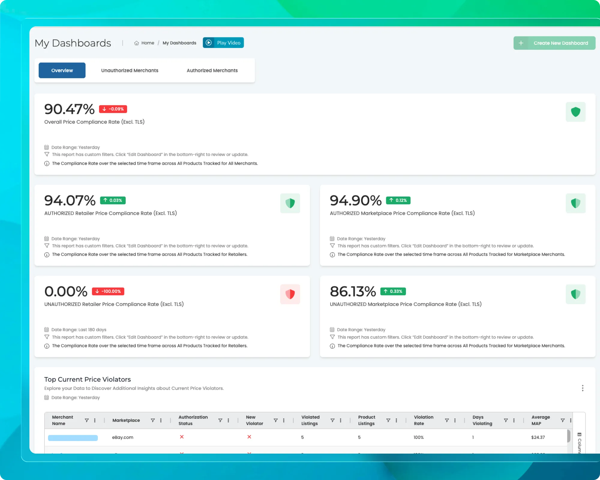Open the My Dashboards breadcrumb link
Screen dimensions: 600x480
pos(179,43)
